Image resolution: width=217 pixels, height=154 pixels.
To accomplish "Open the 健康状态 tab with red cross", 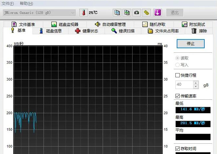I will pos(86,31).
